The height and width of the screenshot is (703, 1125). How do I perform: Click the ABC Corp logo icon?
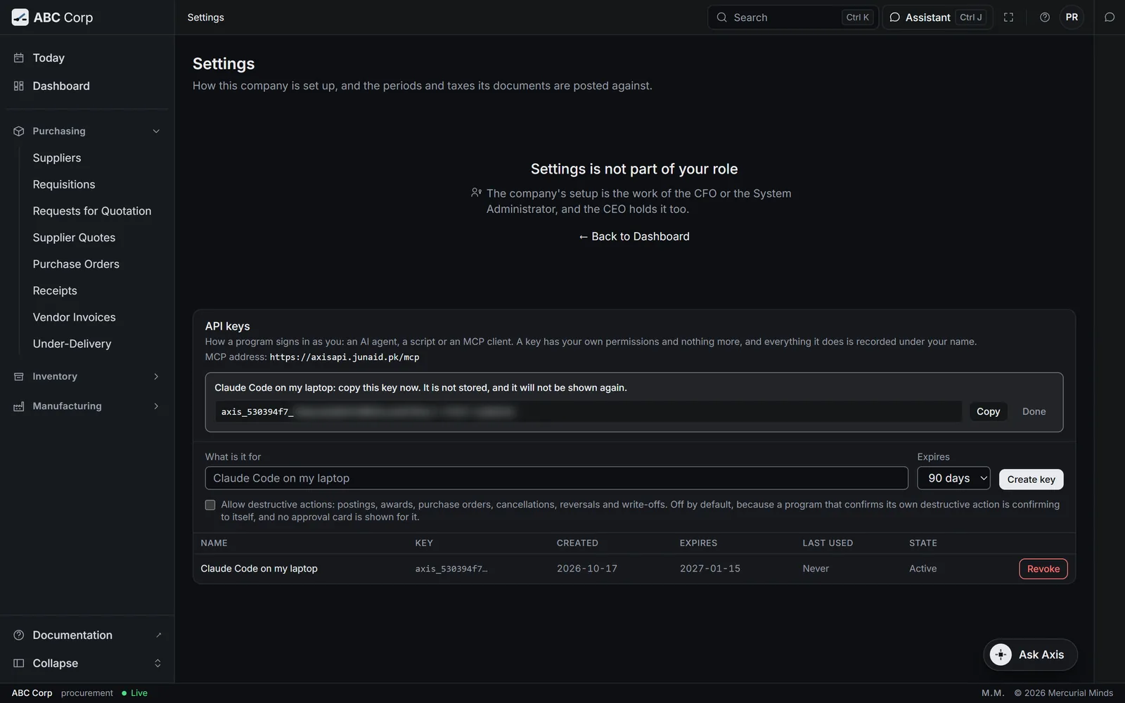pos(20,18)
